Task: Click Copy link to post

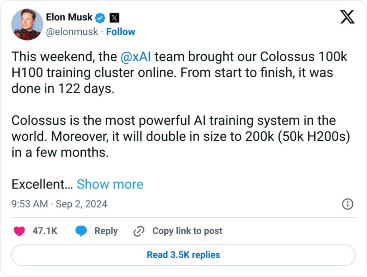Action: click(x=187, y=231)
